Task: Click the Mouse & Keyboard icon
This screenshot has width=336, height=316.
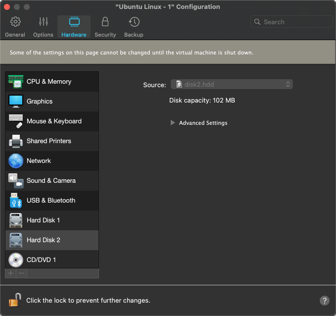Action: (16, 121)
